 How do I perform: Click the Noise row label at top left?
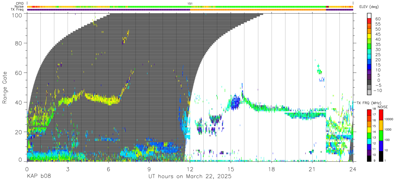19,6
